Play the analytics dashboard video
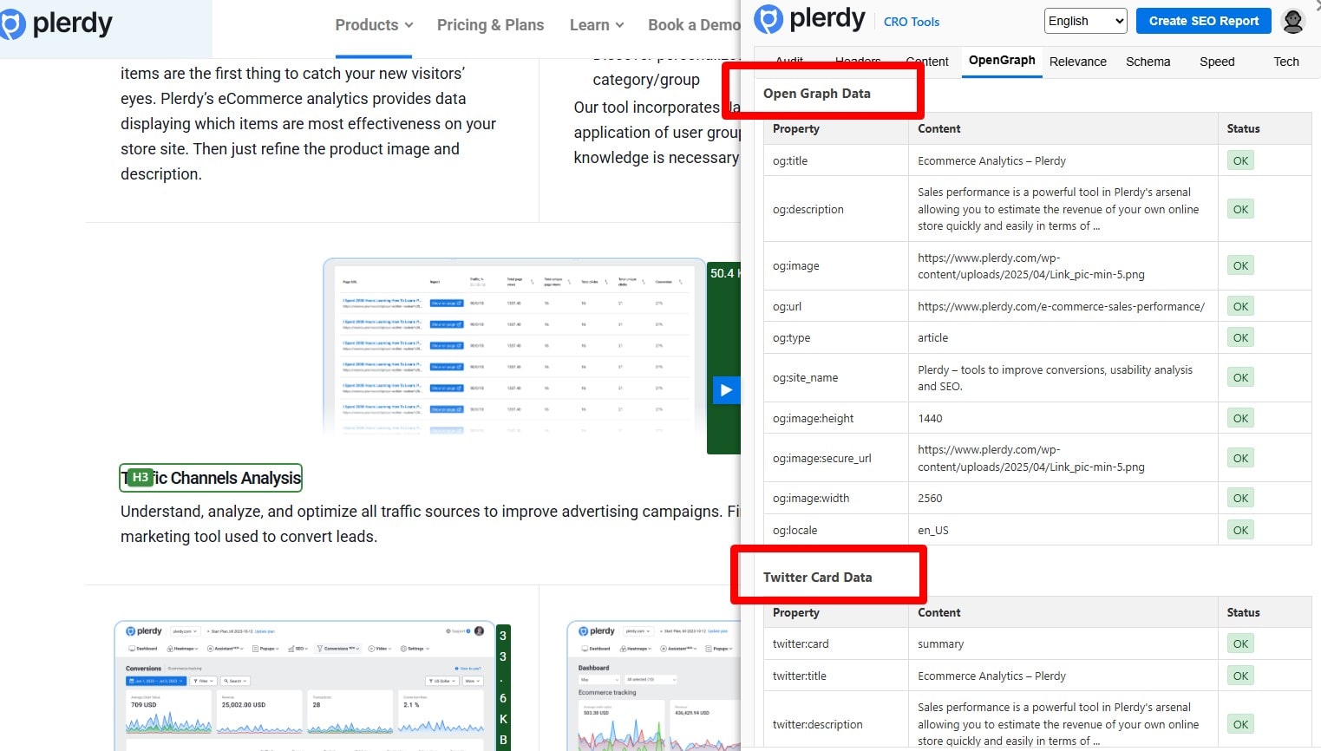This screenshot has height=751, width=1321. [x=727, y=389]
